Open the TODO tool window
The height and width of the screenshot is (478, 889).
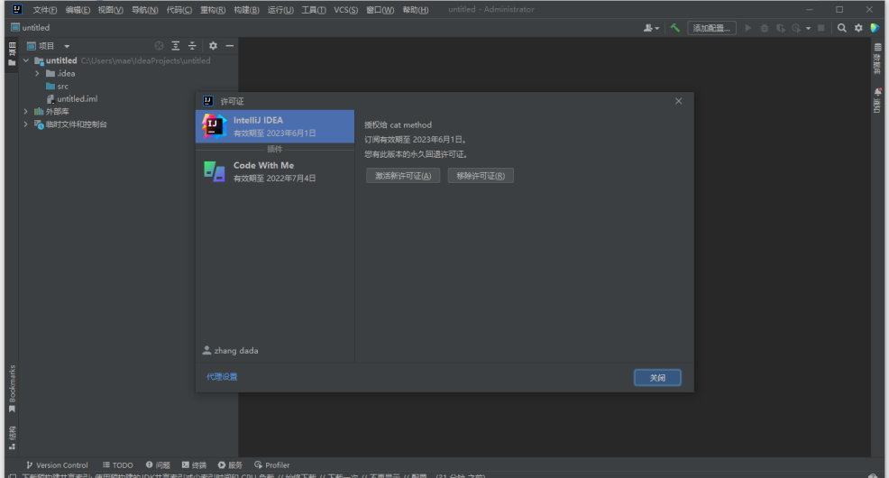pos(117,465)
